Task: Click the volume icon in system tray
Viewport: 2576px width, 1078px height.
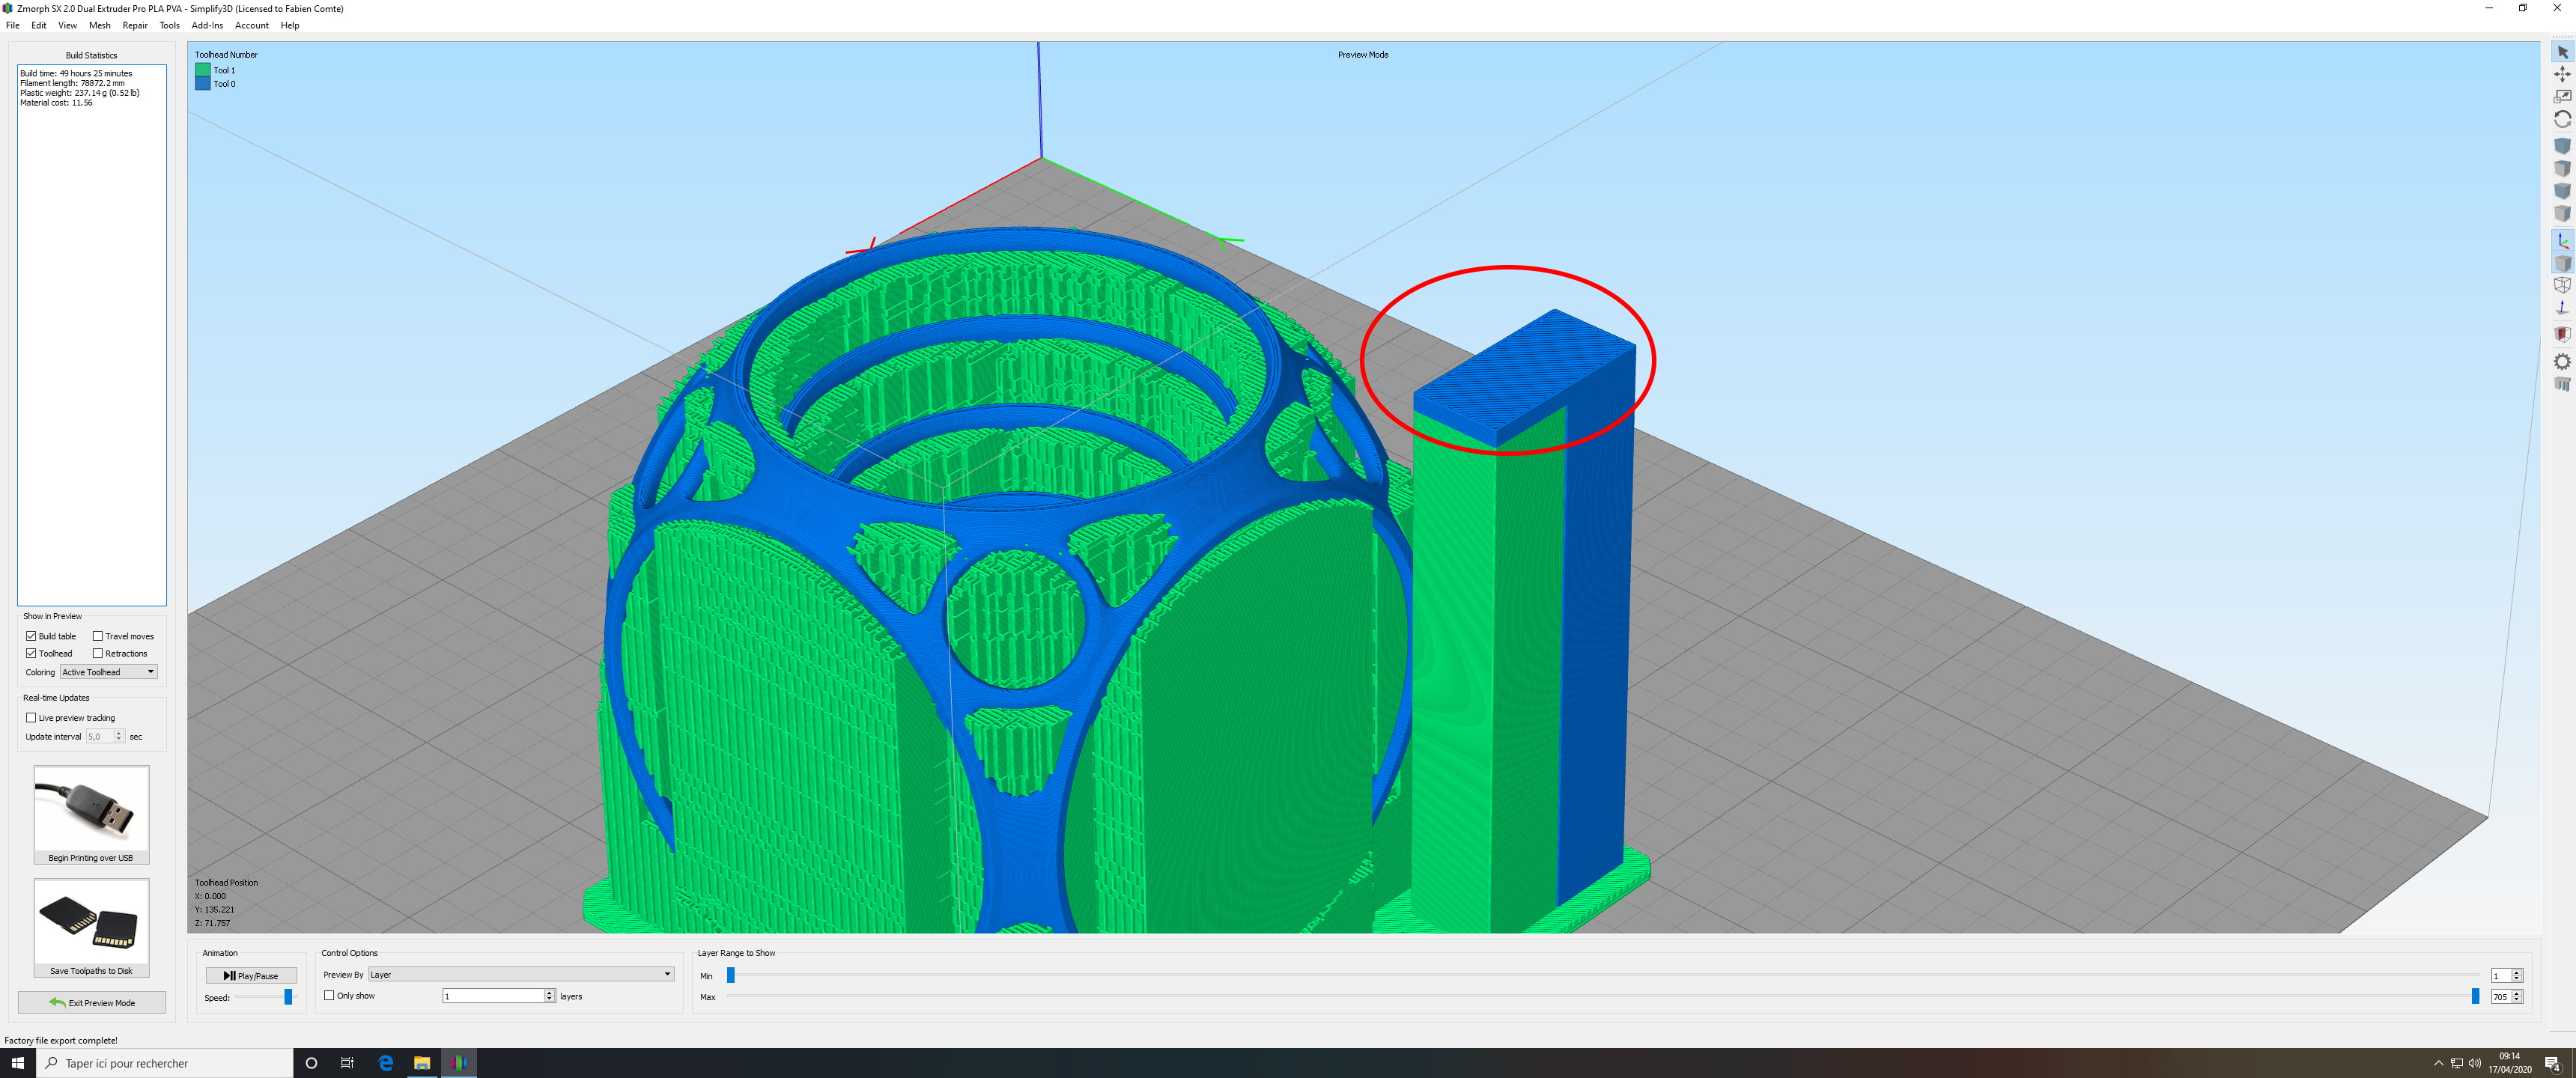Action: (x=2475, y=1063)
